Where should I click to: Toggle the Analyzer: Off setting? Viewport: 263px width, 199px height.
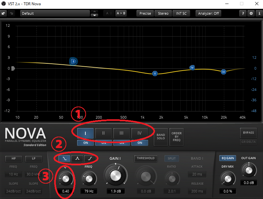(x=208, y=13)
